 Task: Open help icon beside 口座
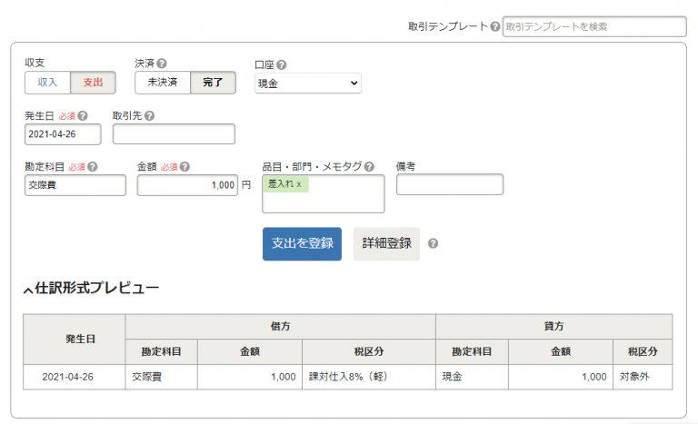282,65
